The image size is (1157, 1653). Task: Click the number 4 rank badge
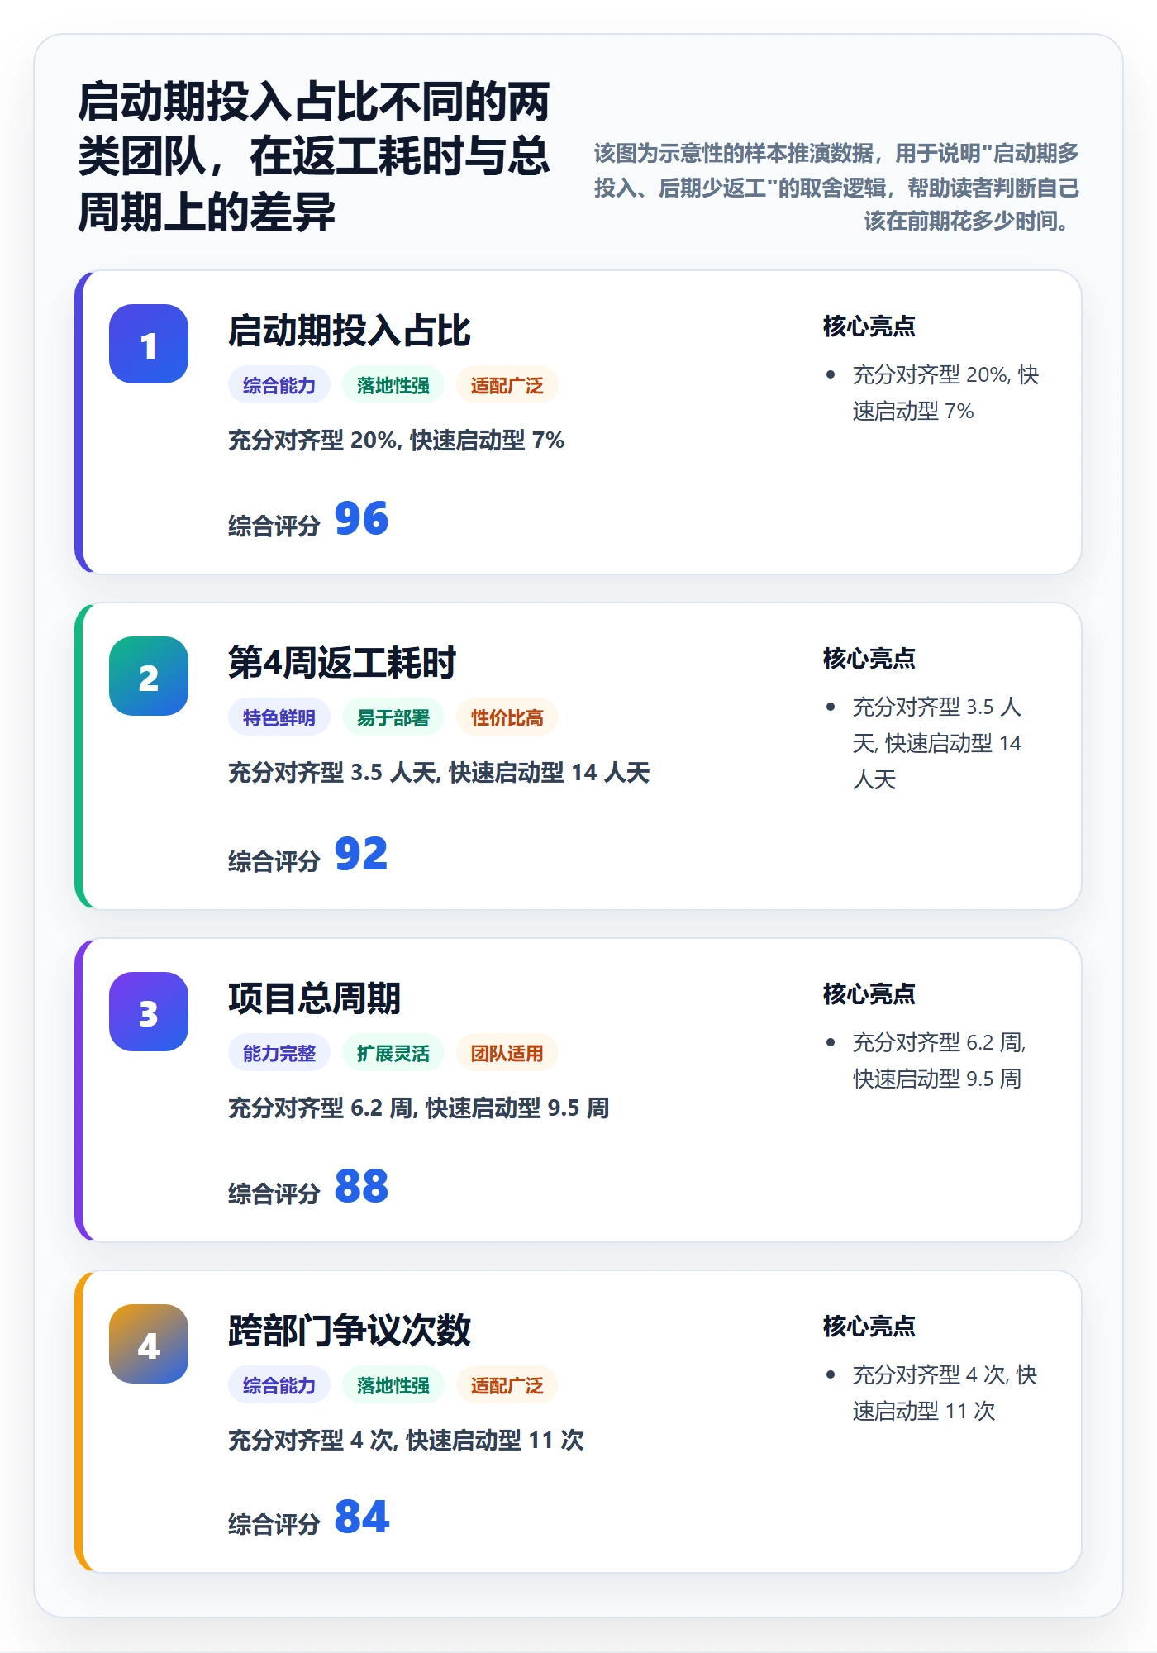(149, 1344)
